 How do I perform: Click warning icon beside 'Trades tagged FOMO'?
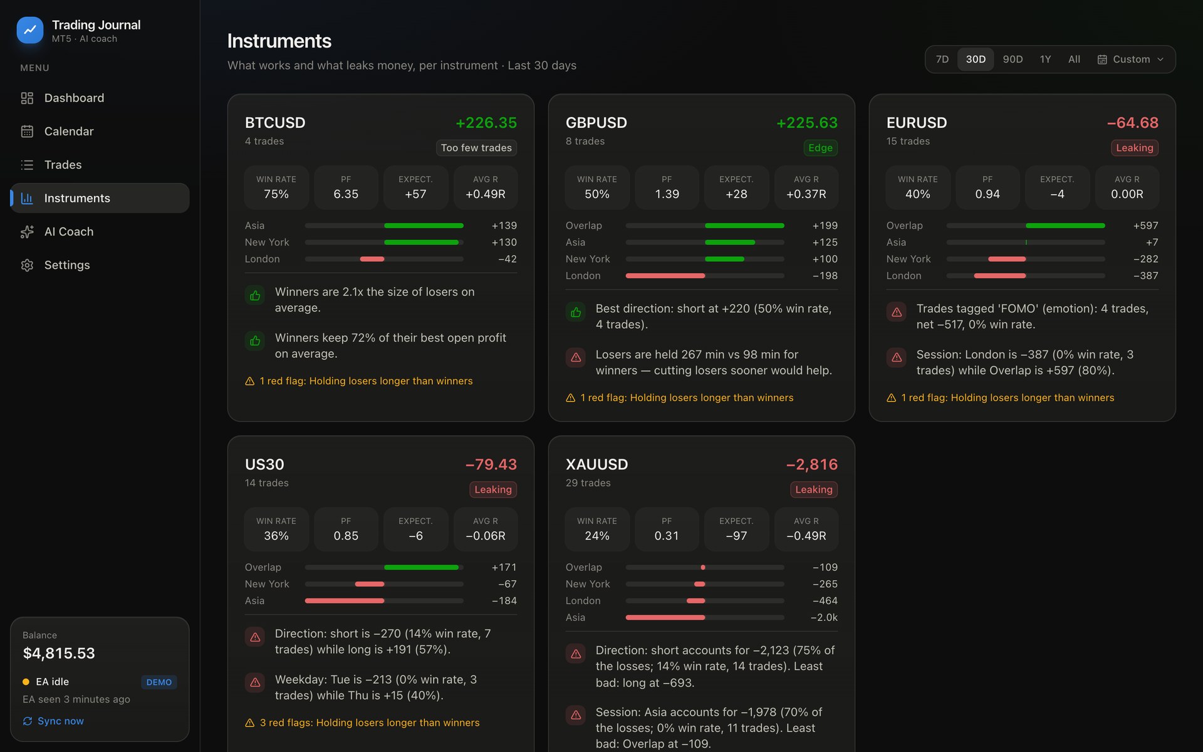897,312
